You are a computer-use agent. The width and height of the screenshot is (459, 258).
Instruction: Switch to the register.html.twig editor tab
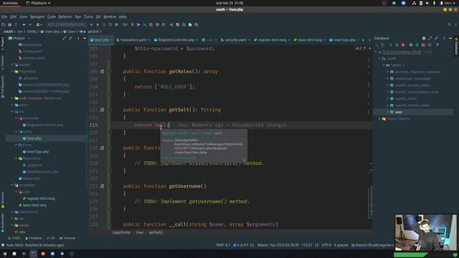coord(272,40)
